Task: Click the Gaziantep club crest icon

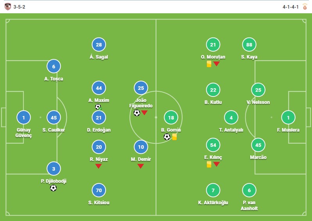Action: pyautogui.click(x=7, y=7)
